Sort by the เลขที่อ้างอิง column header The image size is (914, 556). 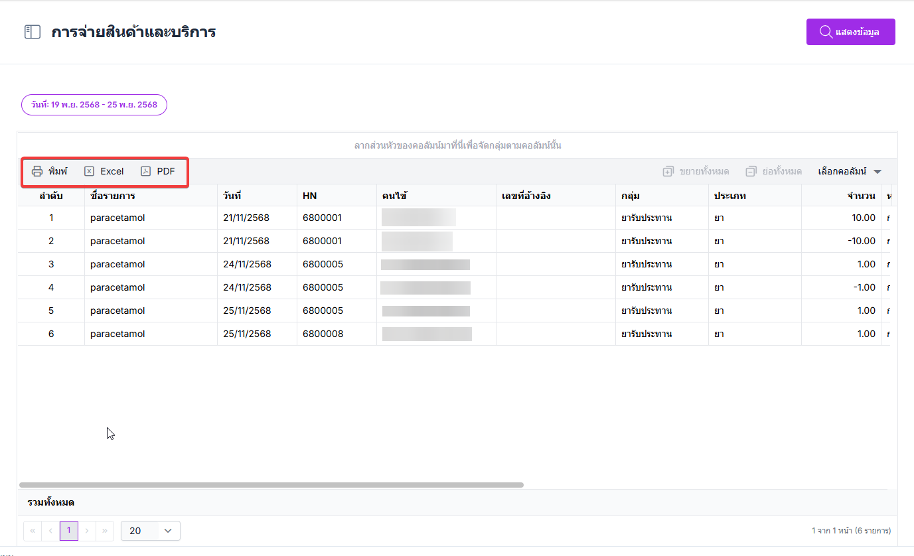pyautogui.click(x=556, y=196)
